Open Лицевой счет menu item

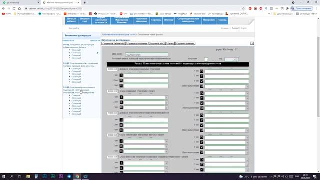[x=85, y=20]
